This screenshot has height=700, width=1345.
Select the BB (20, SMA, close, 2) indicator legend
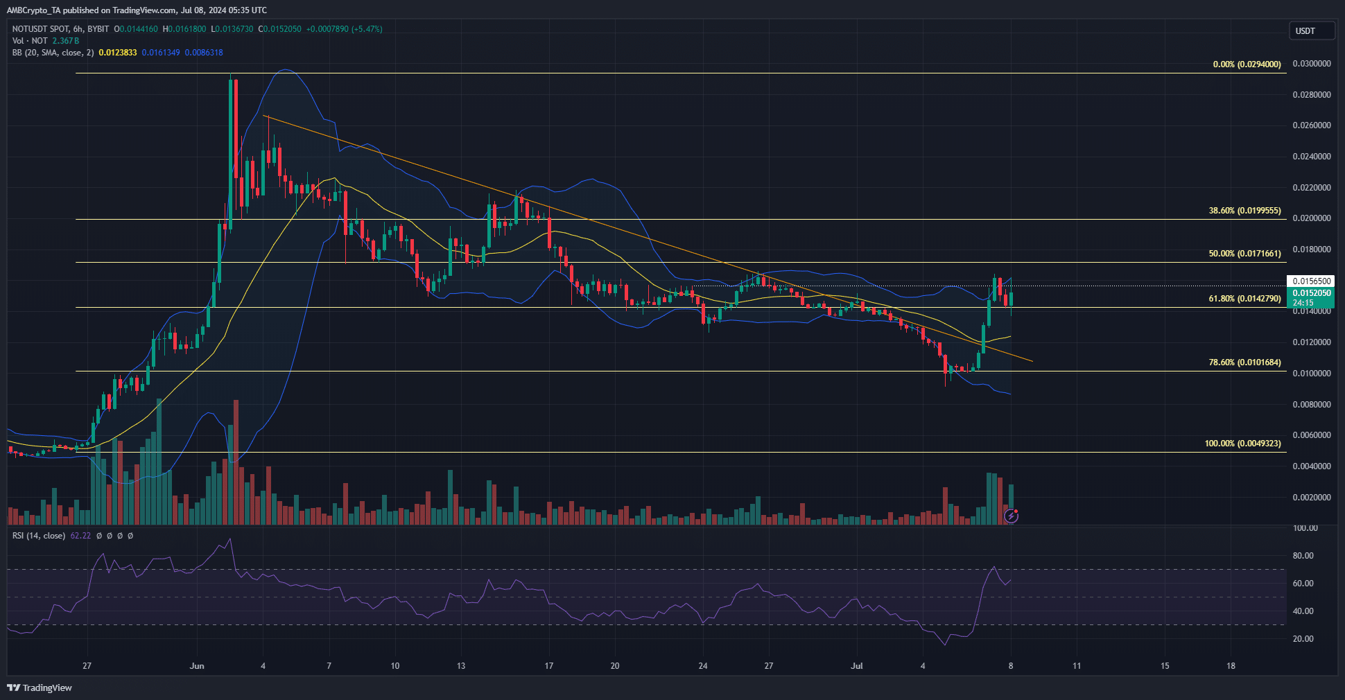point(53,53)
